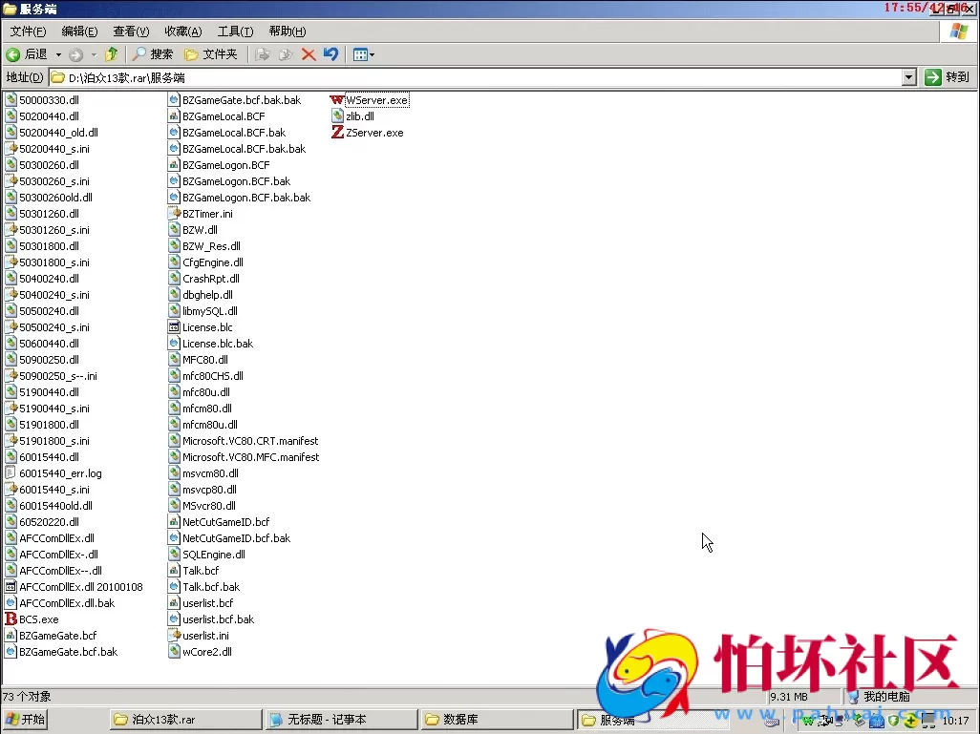This screenshot has width=980, height=734.
Task: Expand the address bar dropdown arrow
Action: coord(908,77)
